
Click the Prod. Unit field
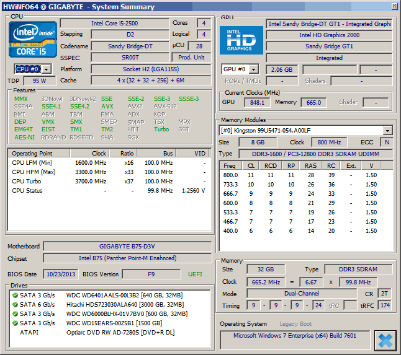point(191,58)
